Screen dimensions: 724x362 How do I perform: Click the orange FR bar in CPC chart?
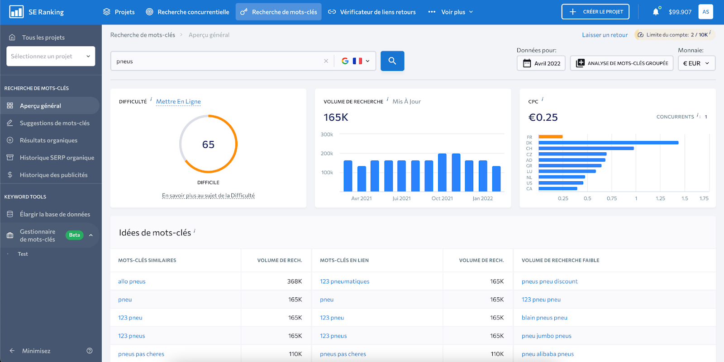click(x=550, y=136)
